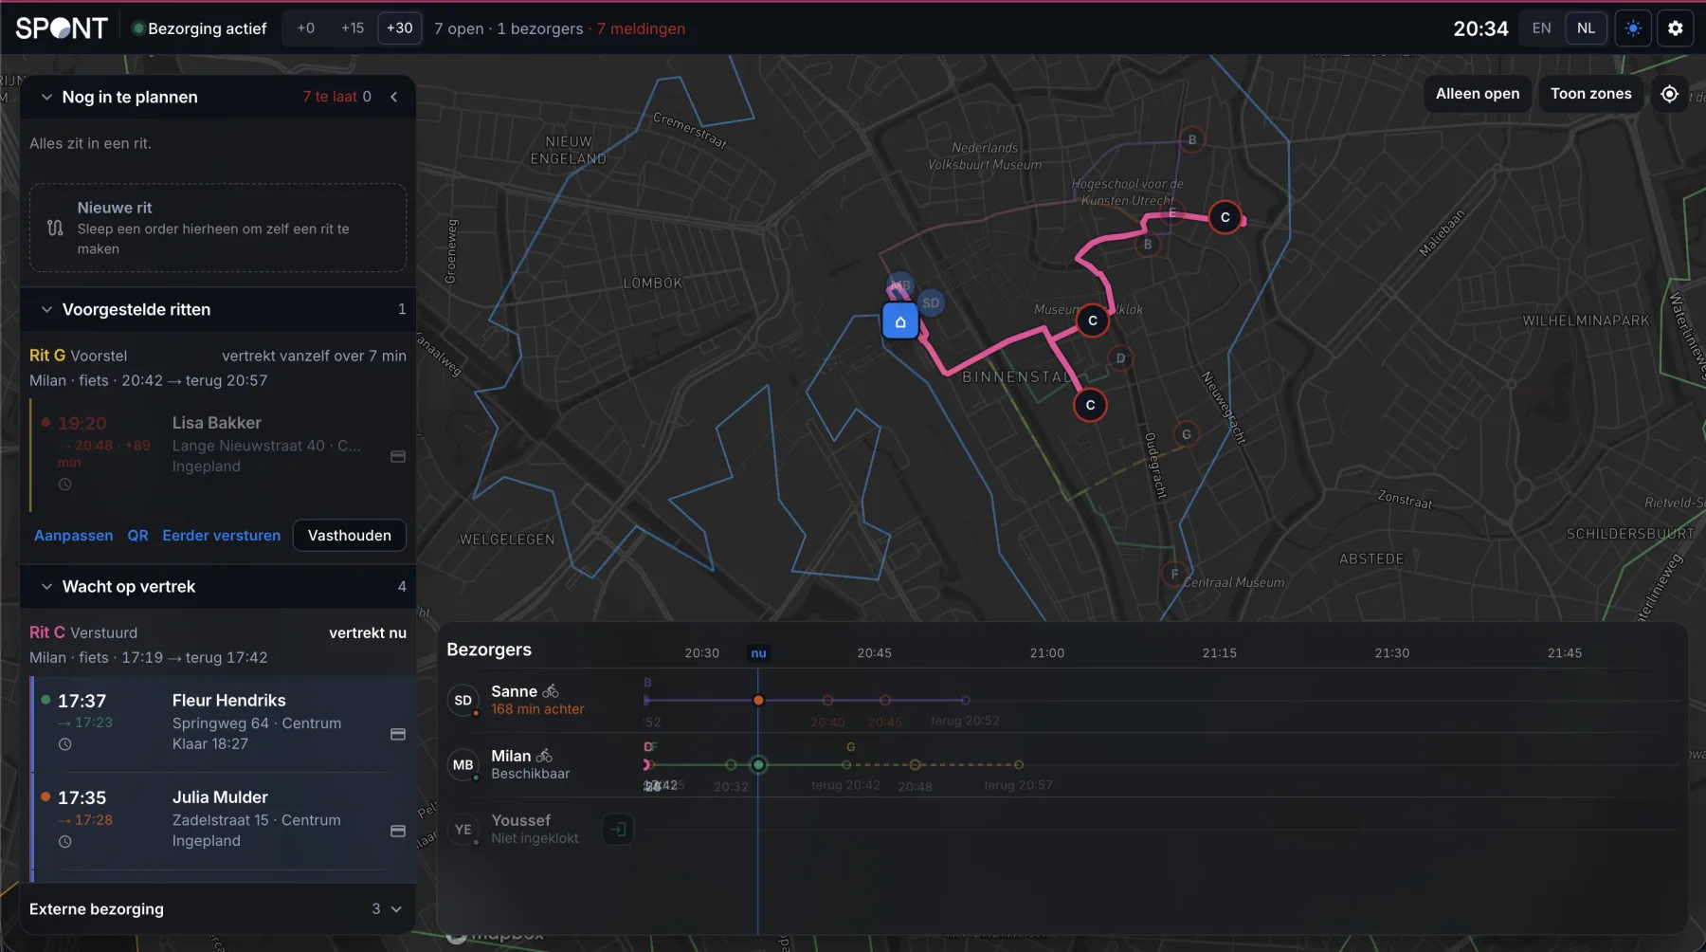The width and height of the screenshot is (1706, 952).
Task: Switch language to EN
Action: click(x=1541, y=28)
